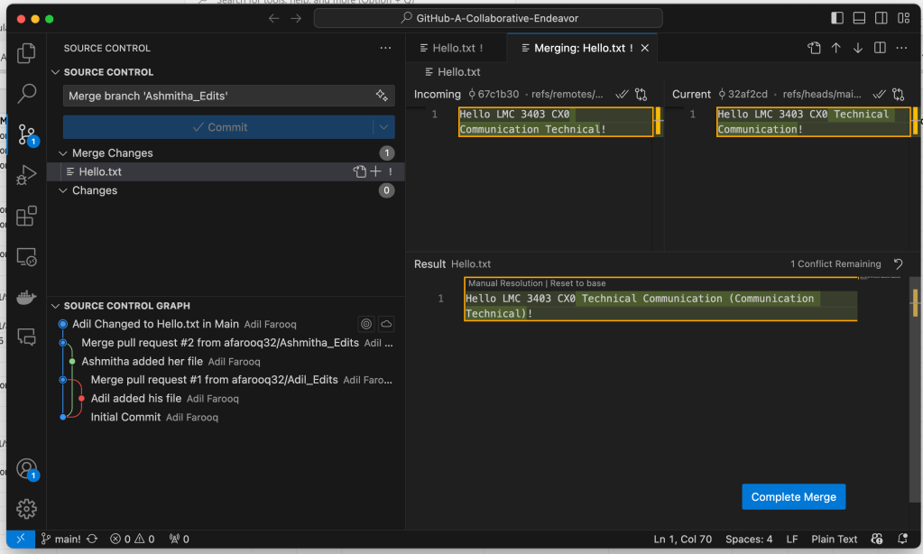Switch to the Hello.txt tab
The image size is (923, 554).
[x=456, y=48]
